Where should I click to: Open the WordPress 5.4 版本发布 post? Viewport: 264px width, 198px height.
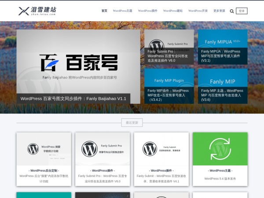tap(220, 179)
